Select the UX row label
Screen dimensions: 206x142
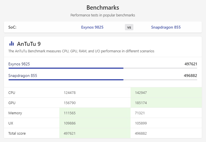tap(11, 123)
